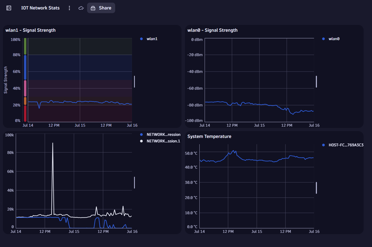Screen dimensions: 372x247
Task: Click the blue dot beside NETWORK...ression
Action: [x=141, y=134]
